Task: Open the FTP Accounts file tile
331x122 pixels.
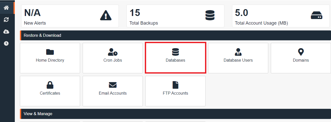Action: point(175,91)
